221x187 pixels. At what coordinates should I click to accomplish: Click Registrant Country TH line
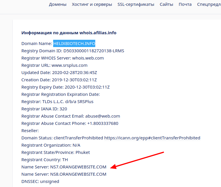tap(44, 160)
